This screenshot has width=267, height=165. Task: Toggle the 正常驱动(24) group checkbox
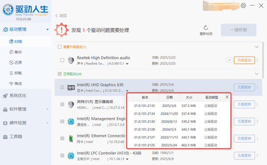(x=60, y=74)
